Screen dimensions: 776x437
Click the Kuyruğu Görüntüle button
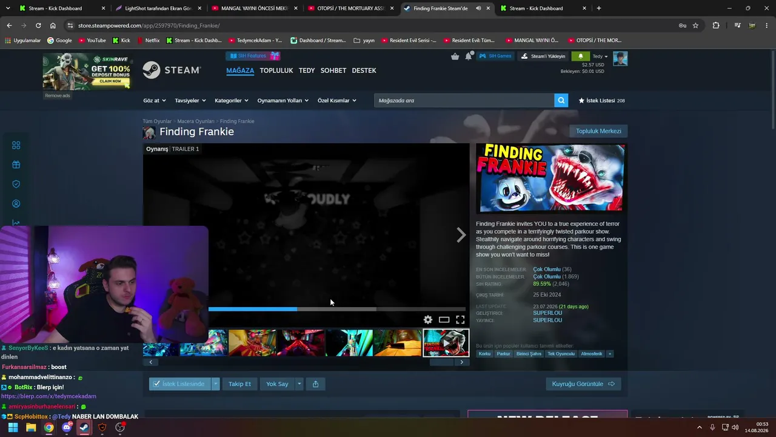click(583, 384)
